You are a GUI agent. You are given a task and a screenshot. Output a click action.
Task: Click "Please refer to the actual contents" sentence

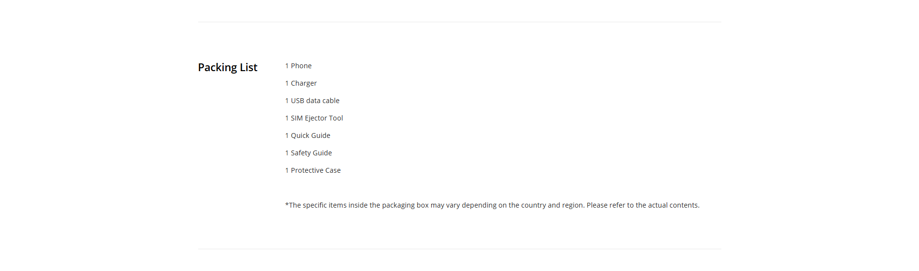643,205
